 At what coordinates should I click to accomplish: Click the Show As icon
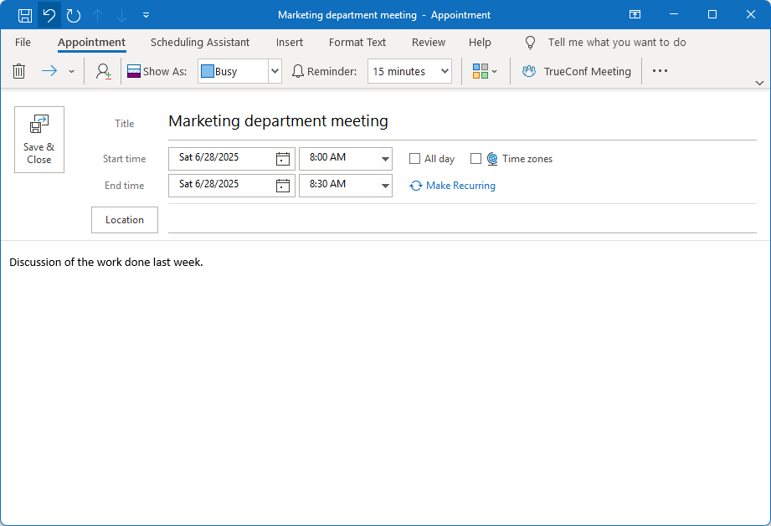134,71
